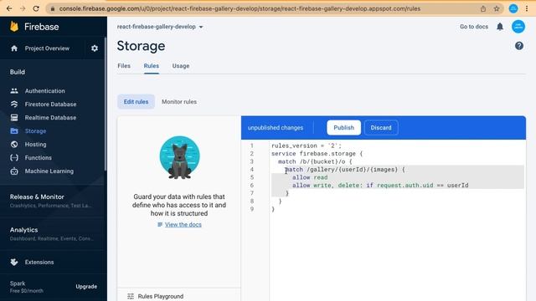Click the sidebar vertical scrollbar
The height and width of the screenshot is (301, 536).
pos(106,104)
